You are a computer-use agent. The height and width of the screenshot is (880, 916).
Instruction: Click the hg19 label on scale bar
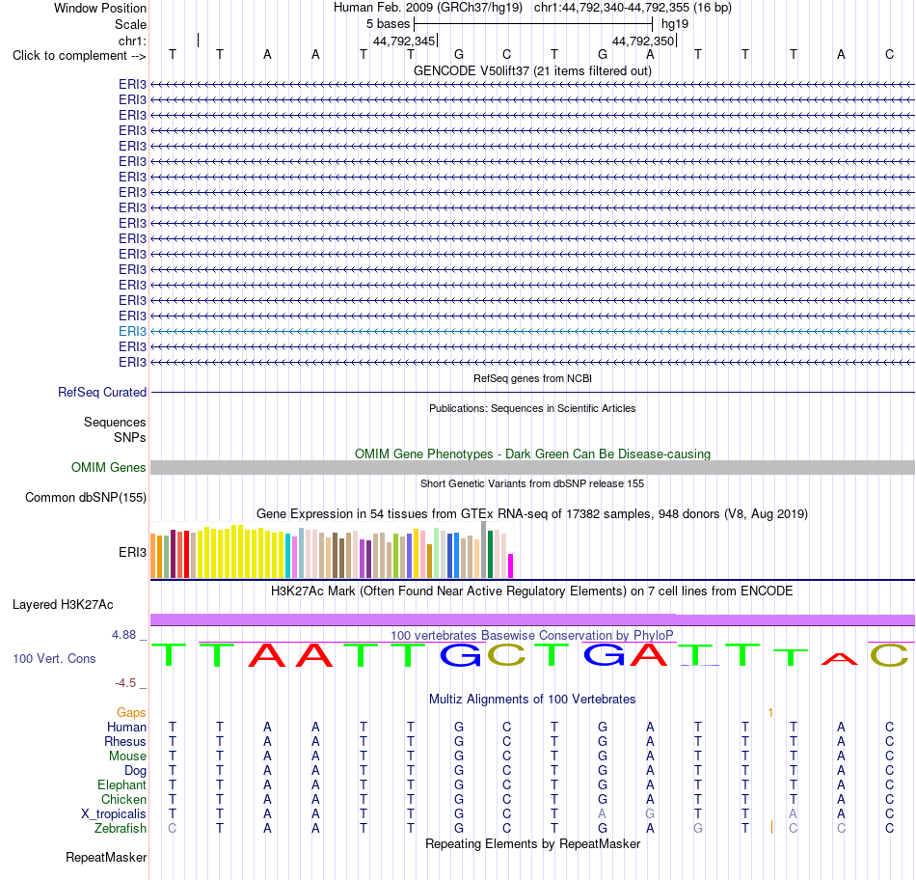(x=675, y=24)
